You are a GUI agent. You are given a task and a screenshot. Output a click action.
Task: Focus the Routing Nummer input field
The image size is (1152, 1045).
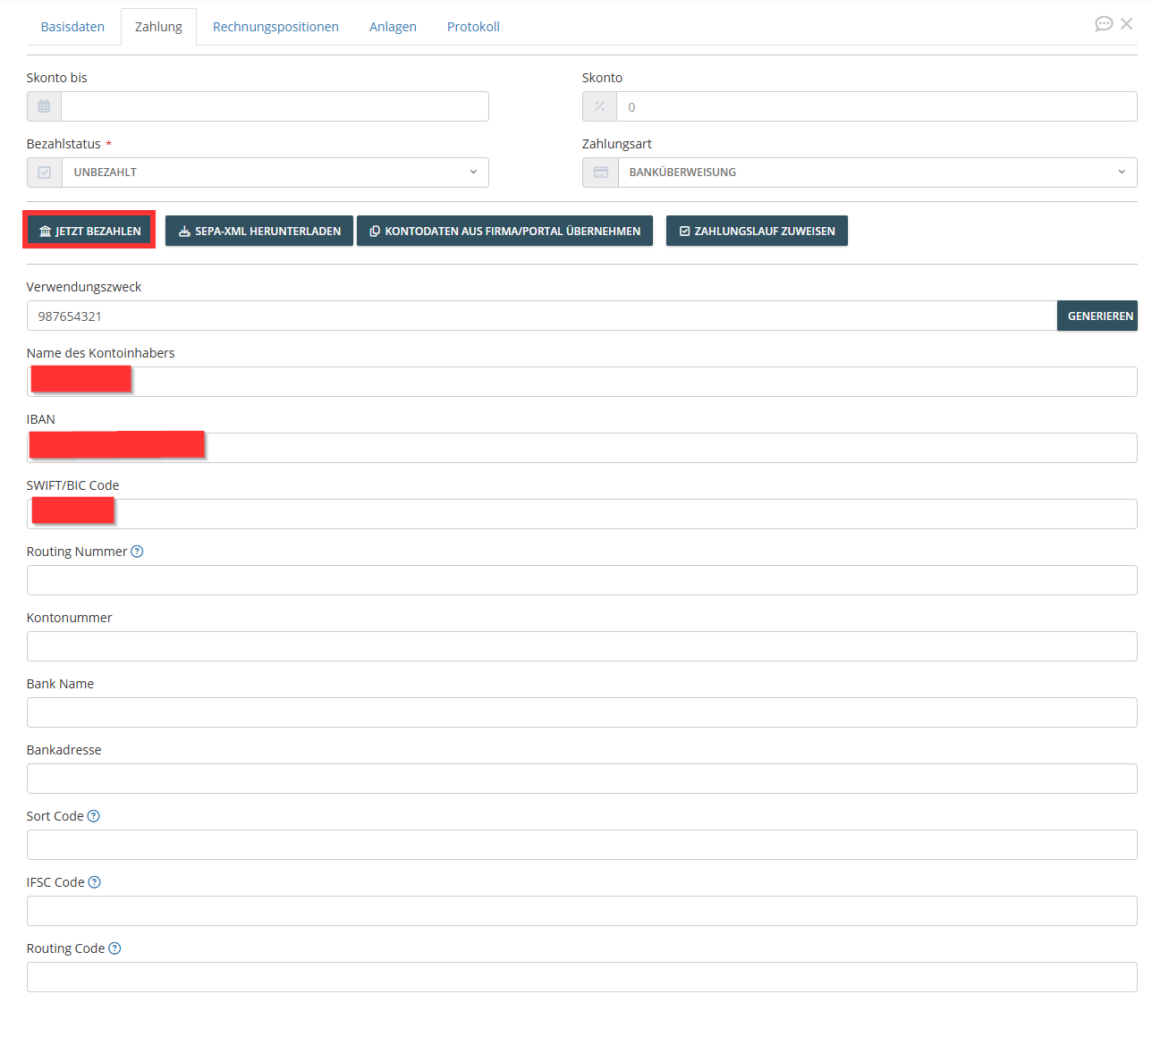click(x=582, y=580)
